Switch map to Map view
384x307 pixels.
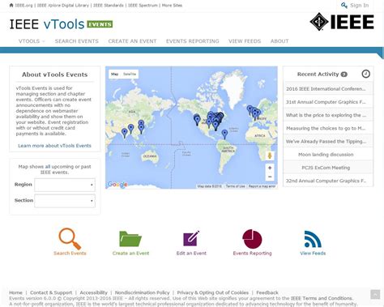point(115,74)
